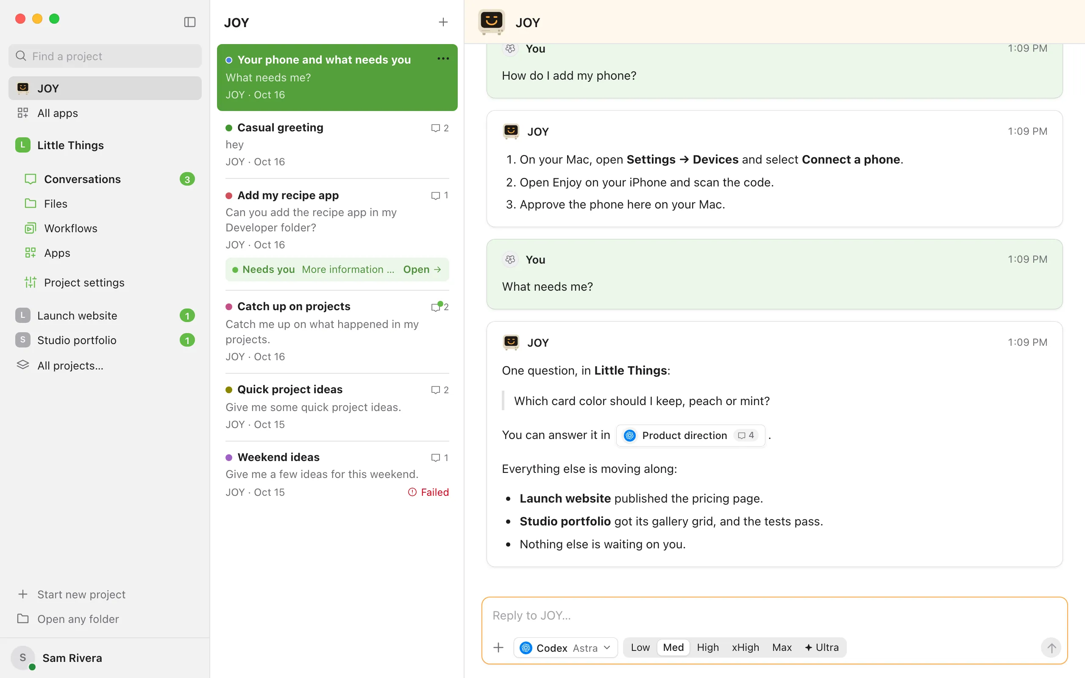Click the JOY robot avatar in header
The height and width of the screenshot is (678, 1085).
coord(491,22)
